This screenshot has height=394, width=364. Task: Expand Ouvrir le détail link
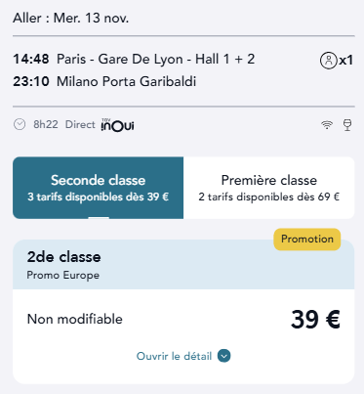(183, 356)
